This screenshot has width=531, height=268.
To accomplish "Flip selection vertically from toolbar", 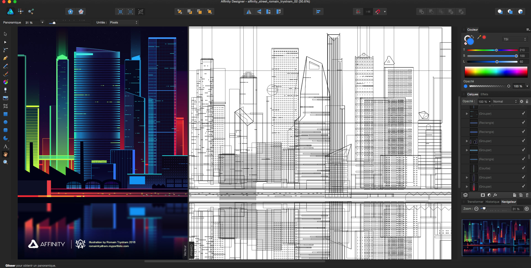I will tap(259, 12).
